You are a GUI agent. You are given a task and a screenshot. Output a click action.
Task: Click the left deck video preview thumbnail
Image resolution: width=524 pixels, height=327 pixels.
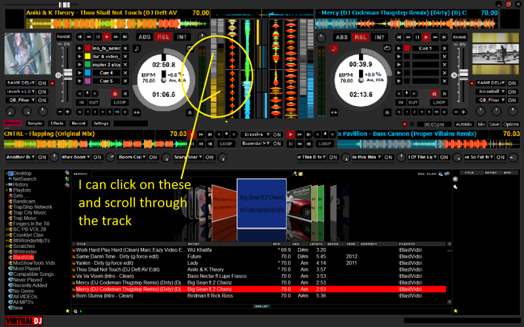click(x=28, y=54)
